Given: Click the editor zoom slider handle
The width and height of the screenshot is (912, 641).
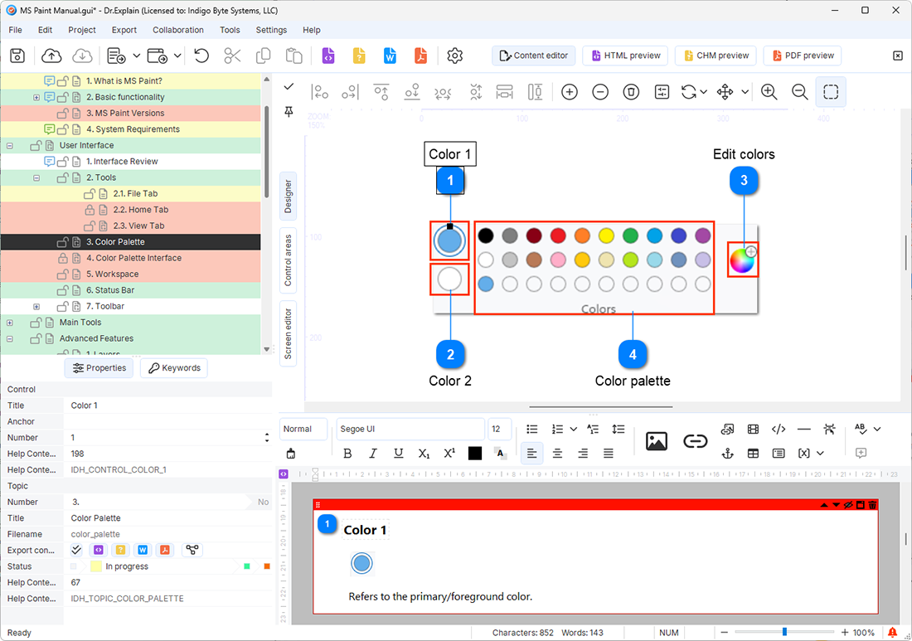Looking at the screenshot, I should 784,632.
